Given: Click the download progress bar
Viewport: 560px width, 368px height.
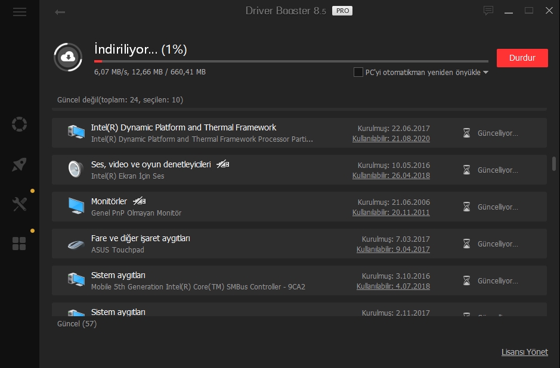Looking at the screenshot, I should pyautogui.click(x=291, y=61).
